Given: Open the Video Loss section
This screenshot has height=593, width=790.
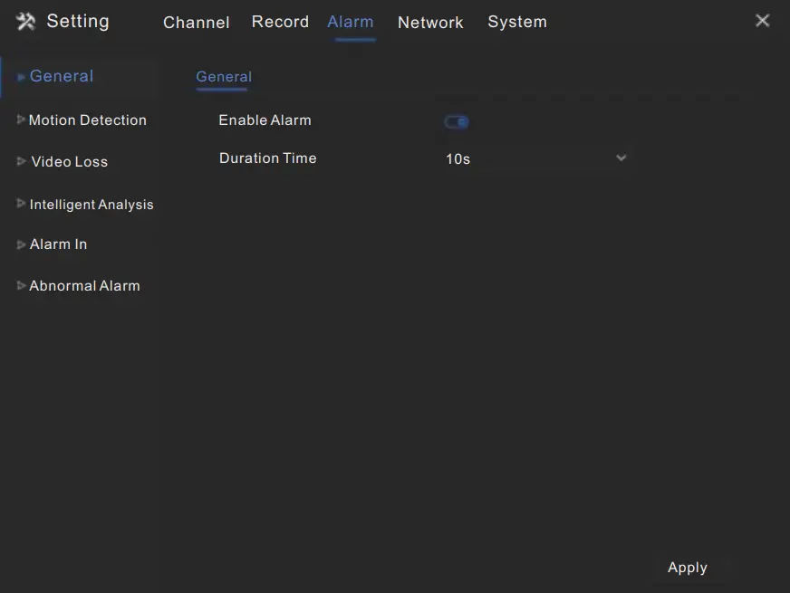Looking at the screenshot, I should [x=70, y=162].
